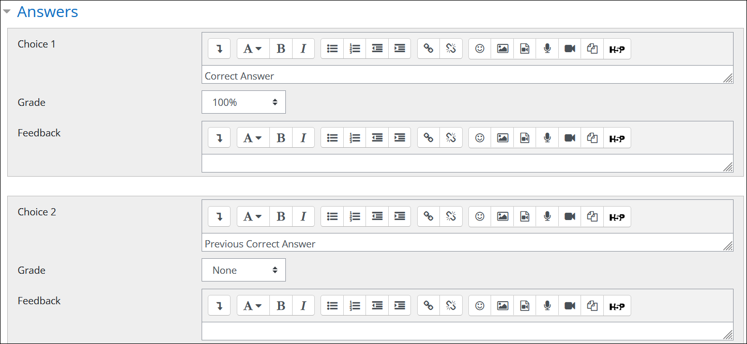Apply bold in Choice 1 editor
Viewport: 747px width, 344px height.
[281, 49]
